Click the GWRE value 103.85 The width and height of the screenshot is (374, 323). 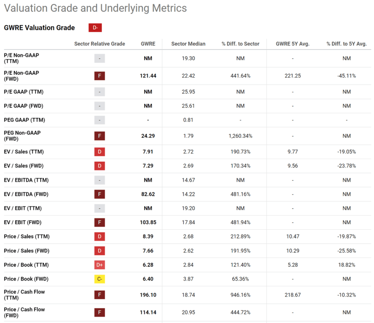pos(148,223)
